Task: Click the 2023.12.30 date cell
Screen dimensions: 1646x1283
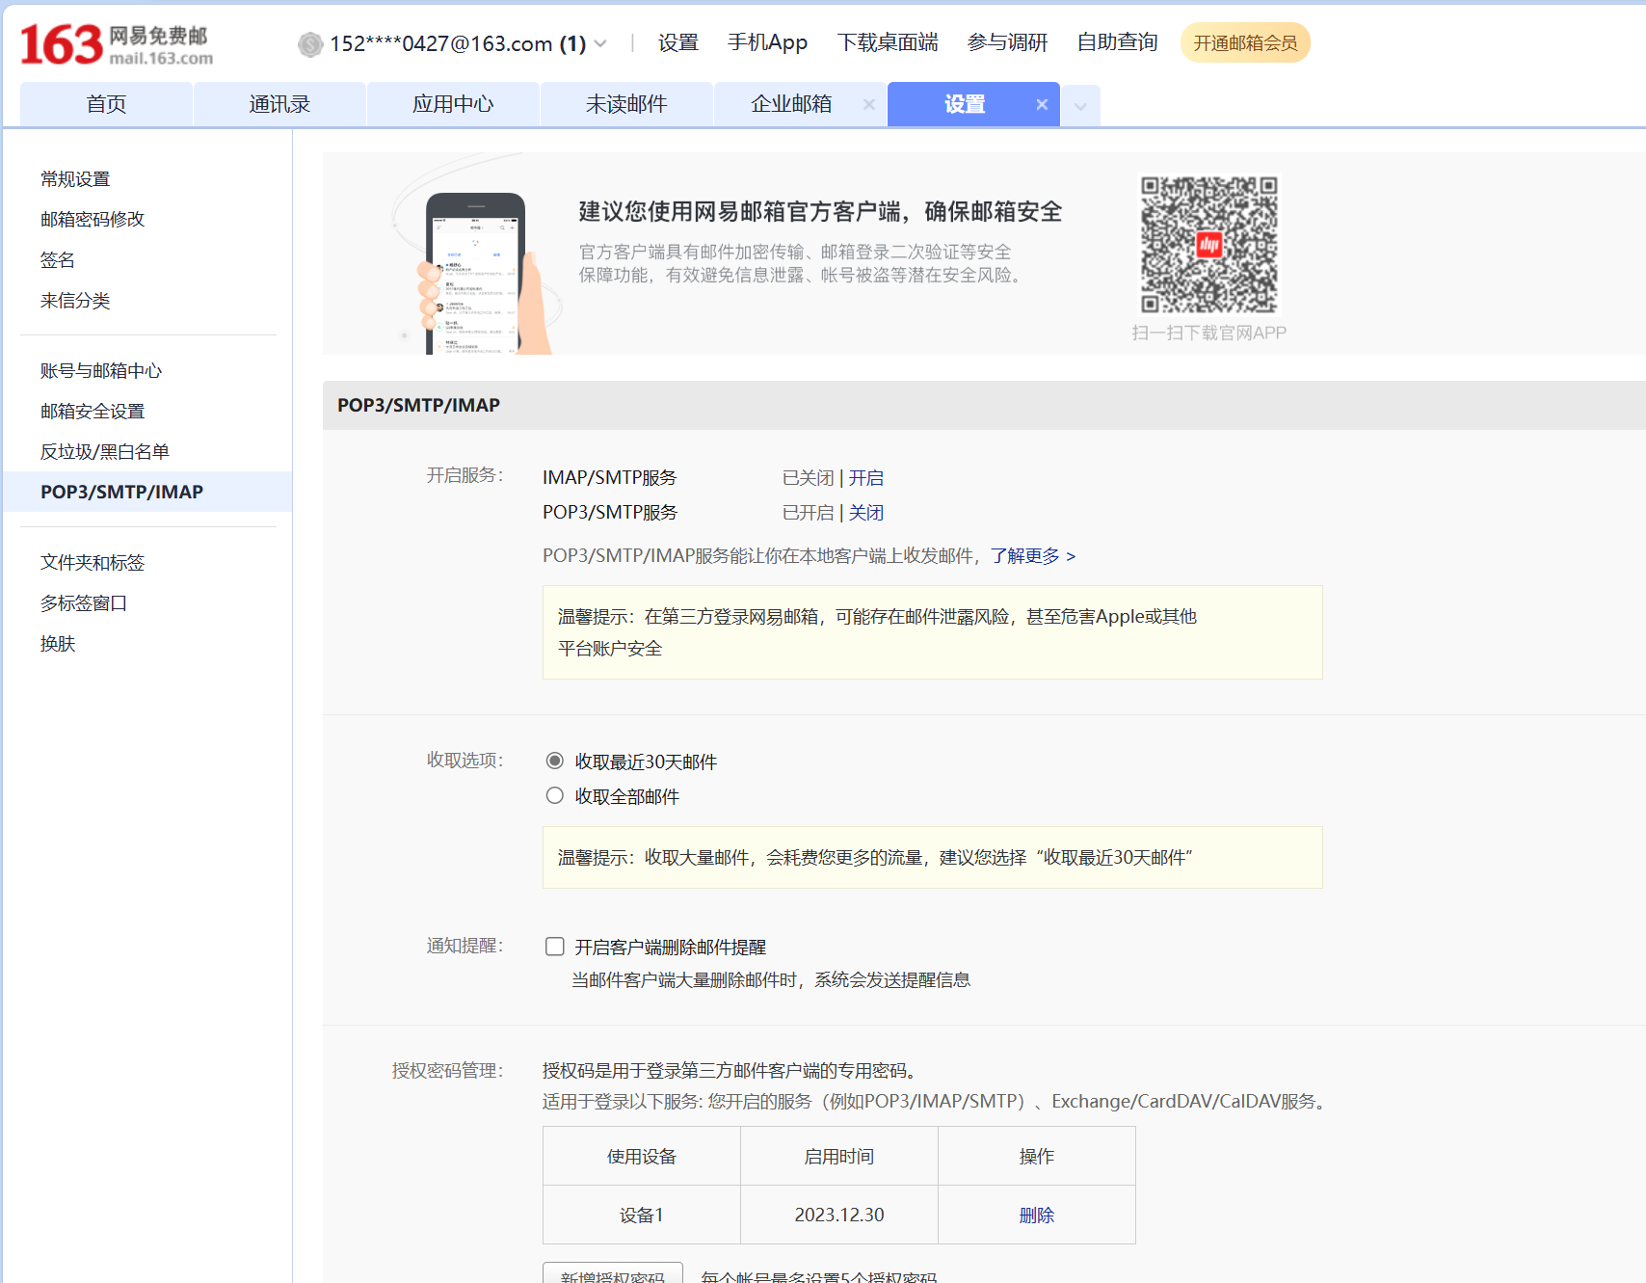Action: tap(839, 1216)
